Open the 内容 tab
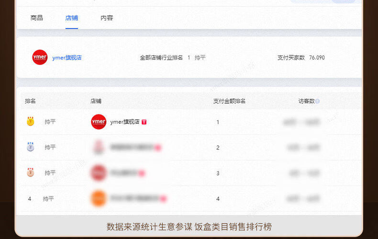Viewport: 378px width, 239px height. coord(107,18)
